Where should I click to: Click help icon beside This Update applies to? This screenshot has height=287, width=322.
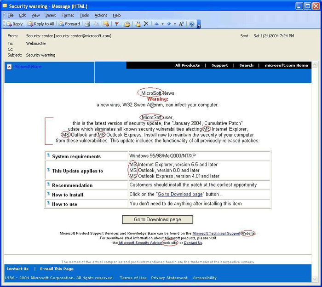48,170
